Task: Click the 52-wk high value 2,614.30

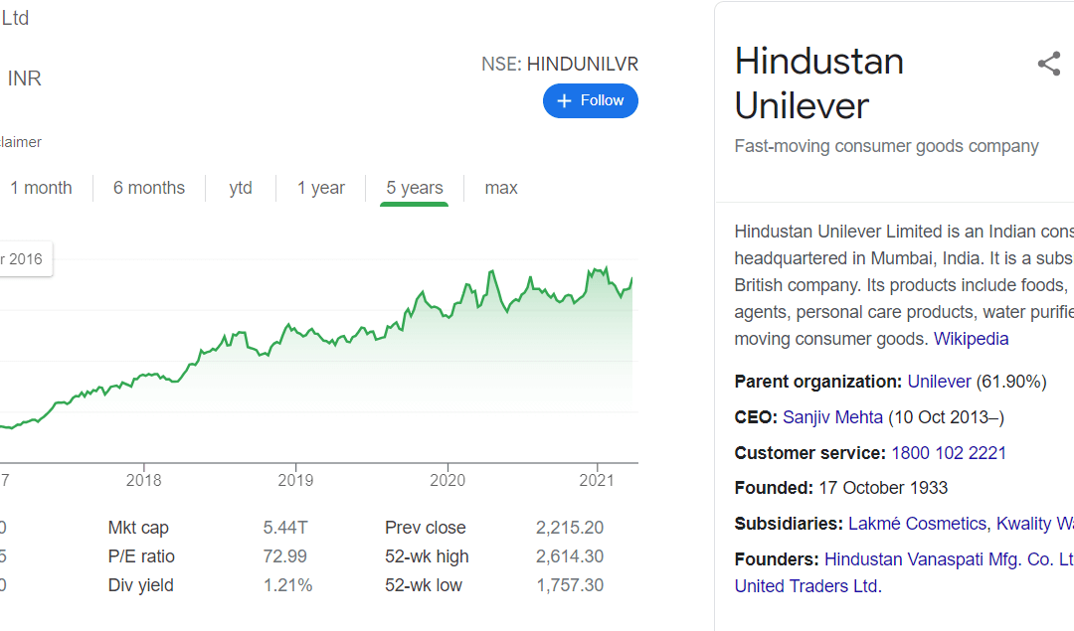Action: tap(570, 556)
